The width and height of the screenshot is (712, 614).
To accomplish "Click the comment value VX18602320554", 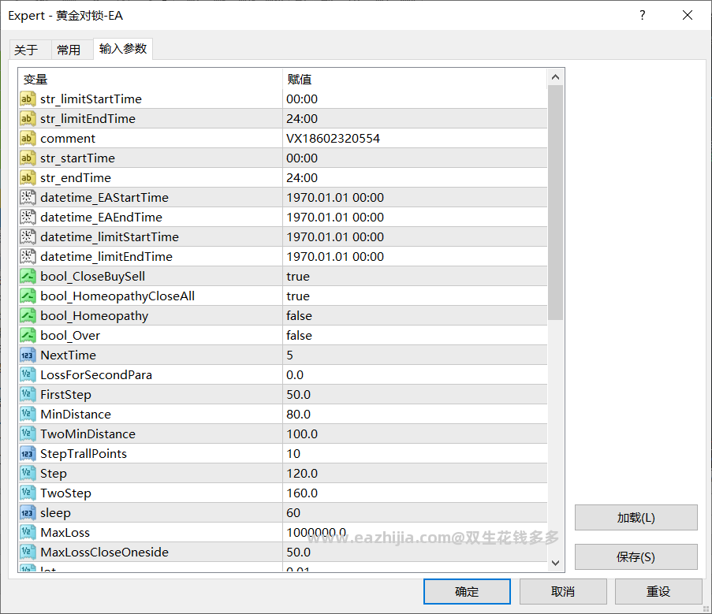I will coord(334,139).
